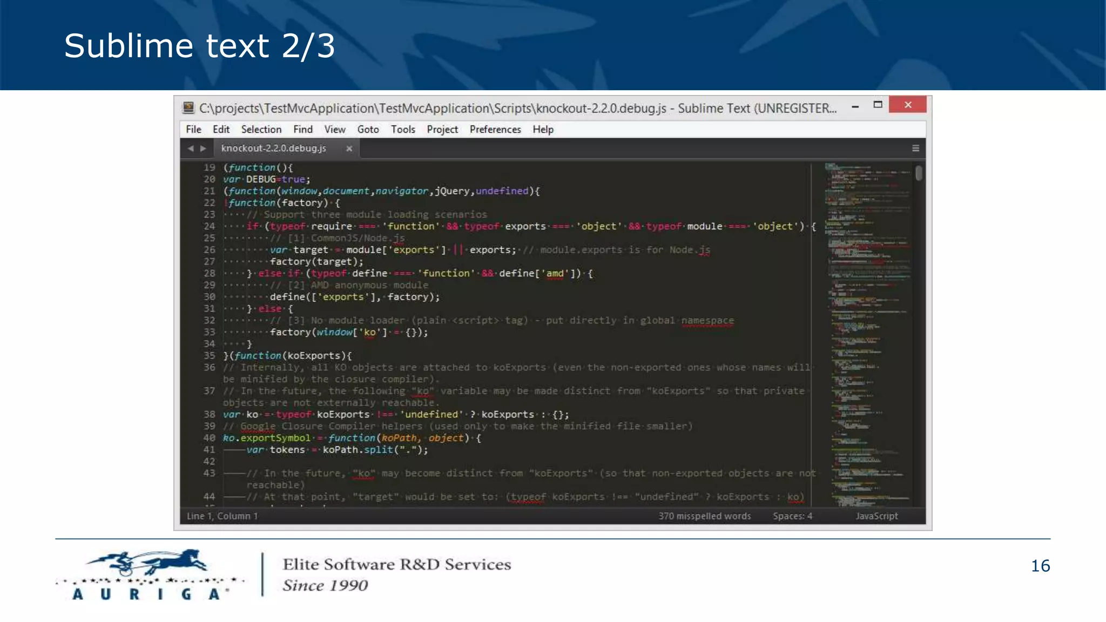The height and width of the screenshot is (622, 1106).
Task: Open the View menu
Action: [x=335, y=130]
